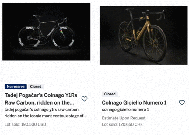
Task: Click the 'Estimate Upon Request' text
Action: coord(124,118)
